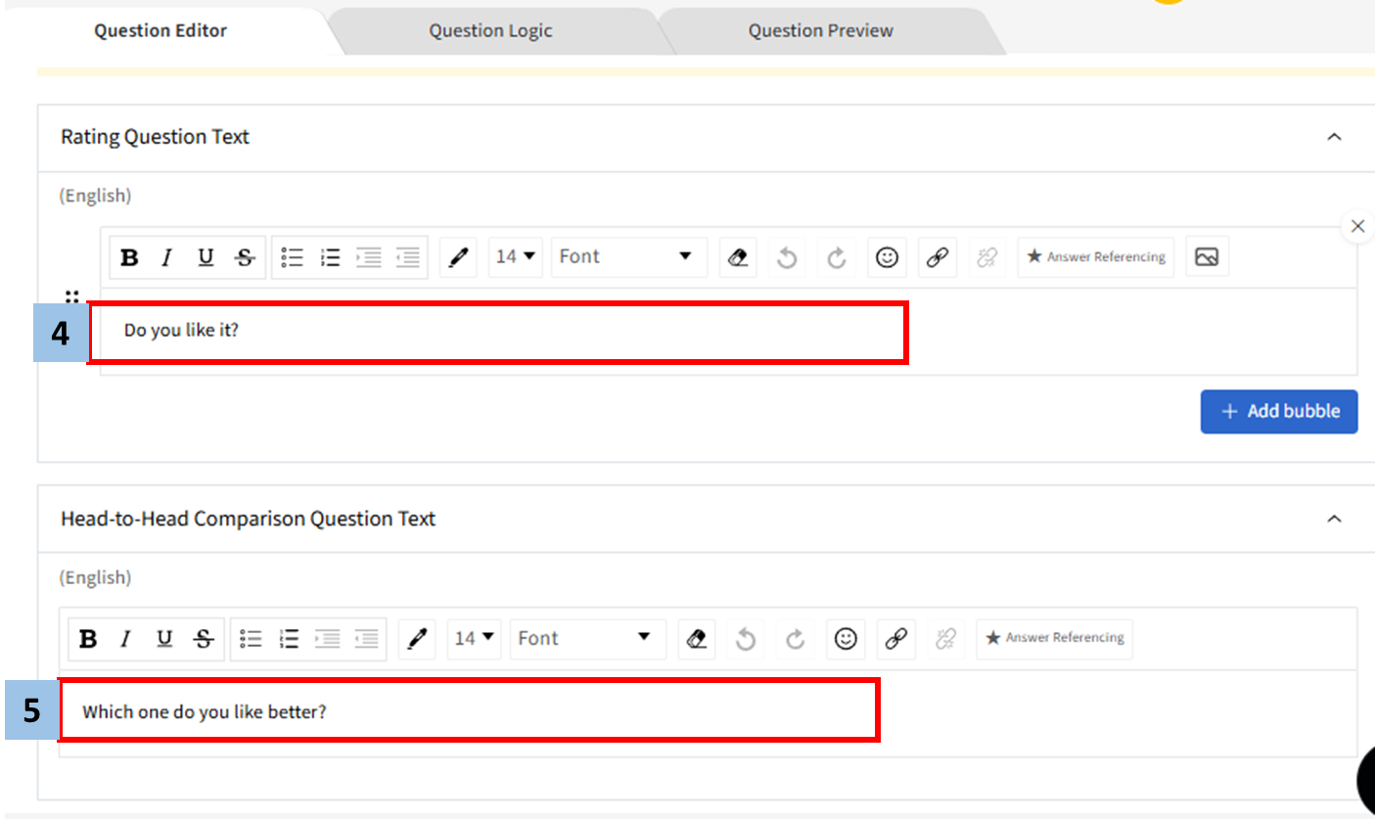This screenshot has height=819, width=1375.
Task: Open Font dropdown in Head-to-Head toolbar
Action: [586, 639]
